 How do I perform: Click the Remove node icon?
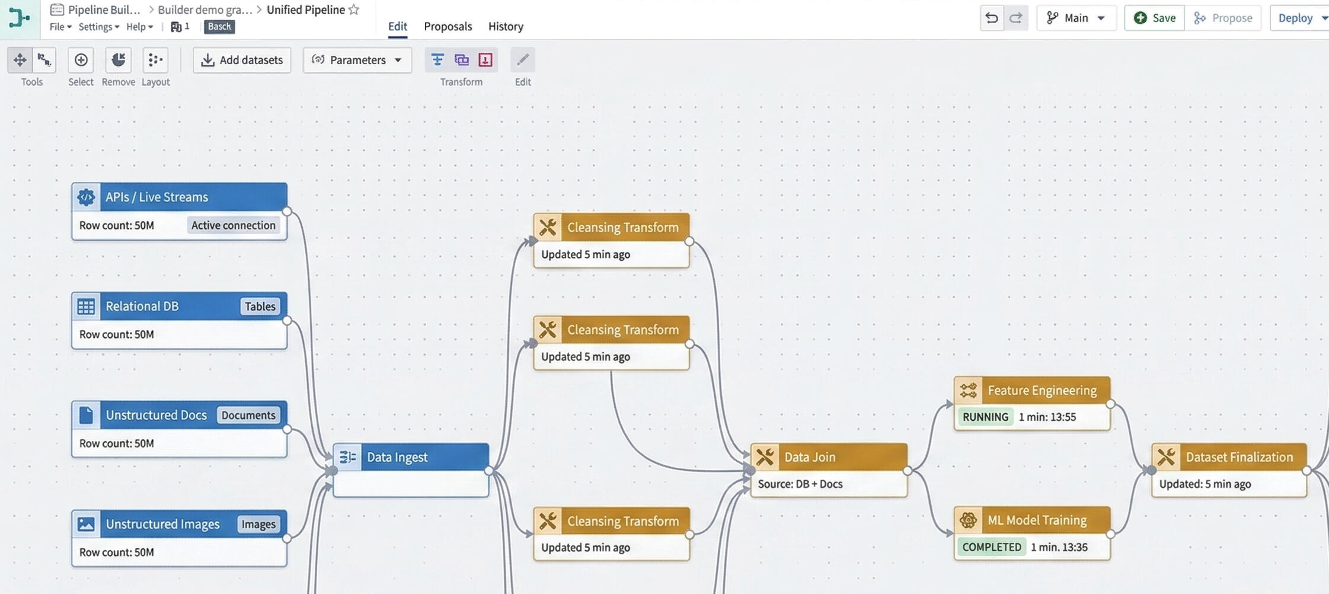pos(117,59)
